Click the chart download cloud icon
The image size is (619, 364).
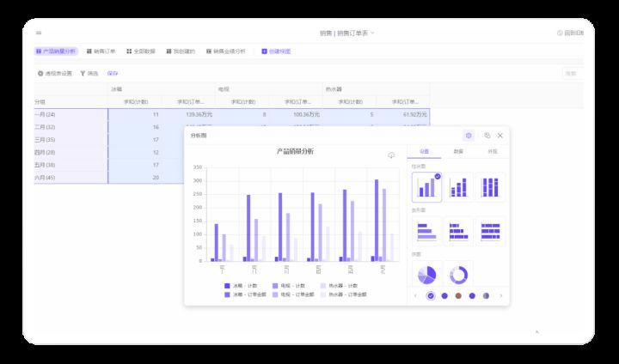391,155
